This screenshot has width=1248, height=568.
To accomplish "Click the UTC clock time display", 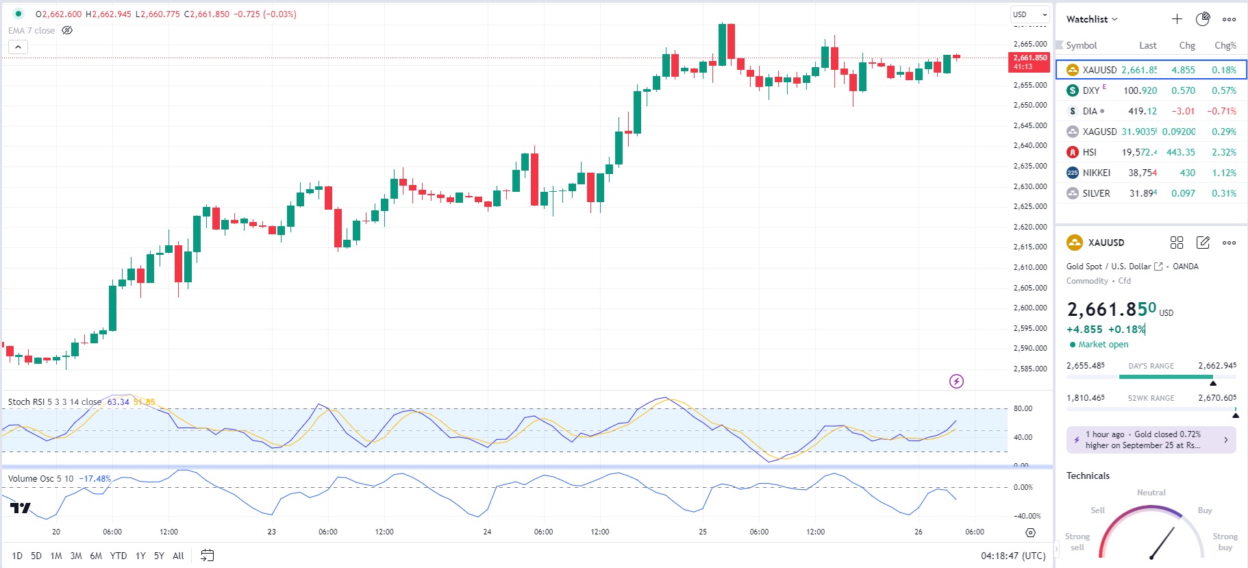I will [1013, 556].
